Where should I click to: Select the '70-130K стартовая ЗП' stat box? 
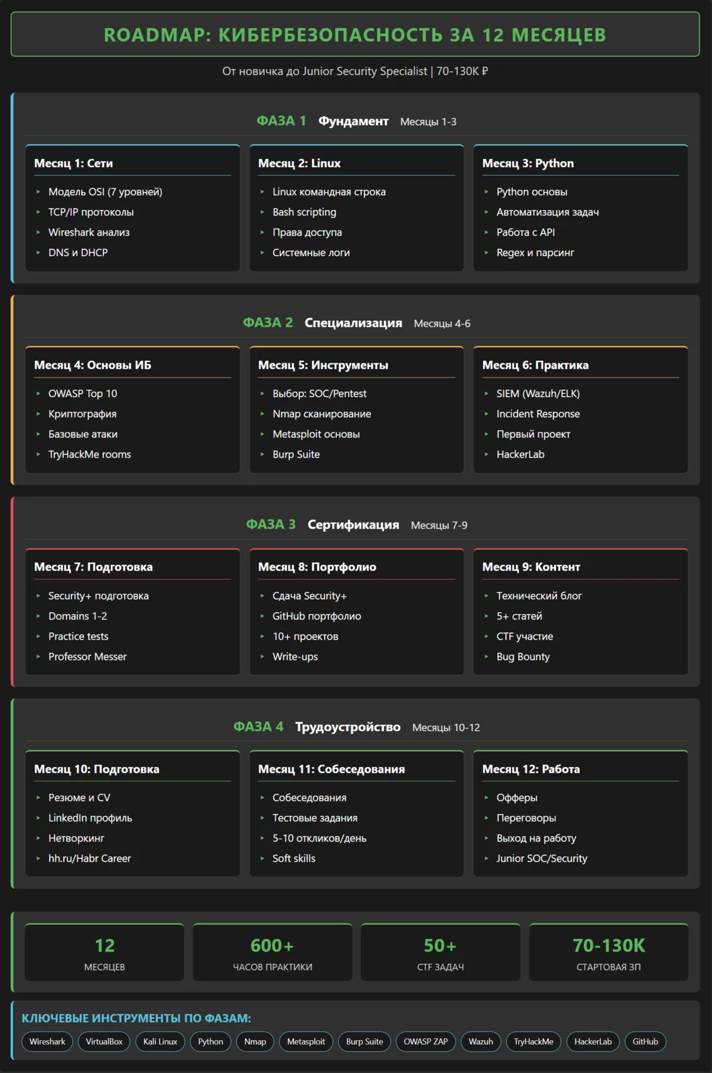click(x=609, y=952)
